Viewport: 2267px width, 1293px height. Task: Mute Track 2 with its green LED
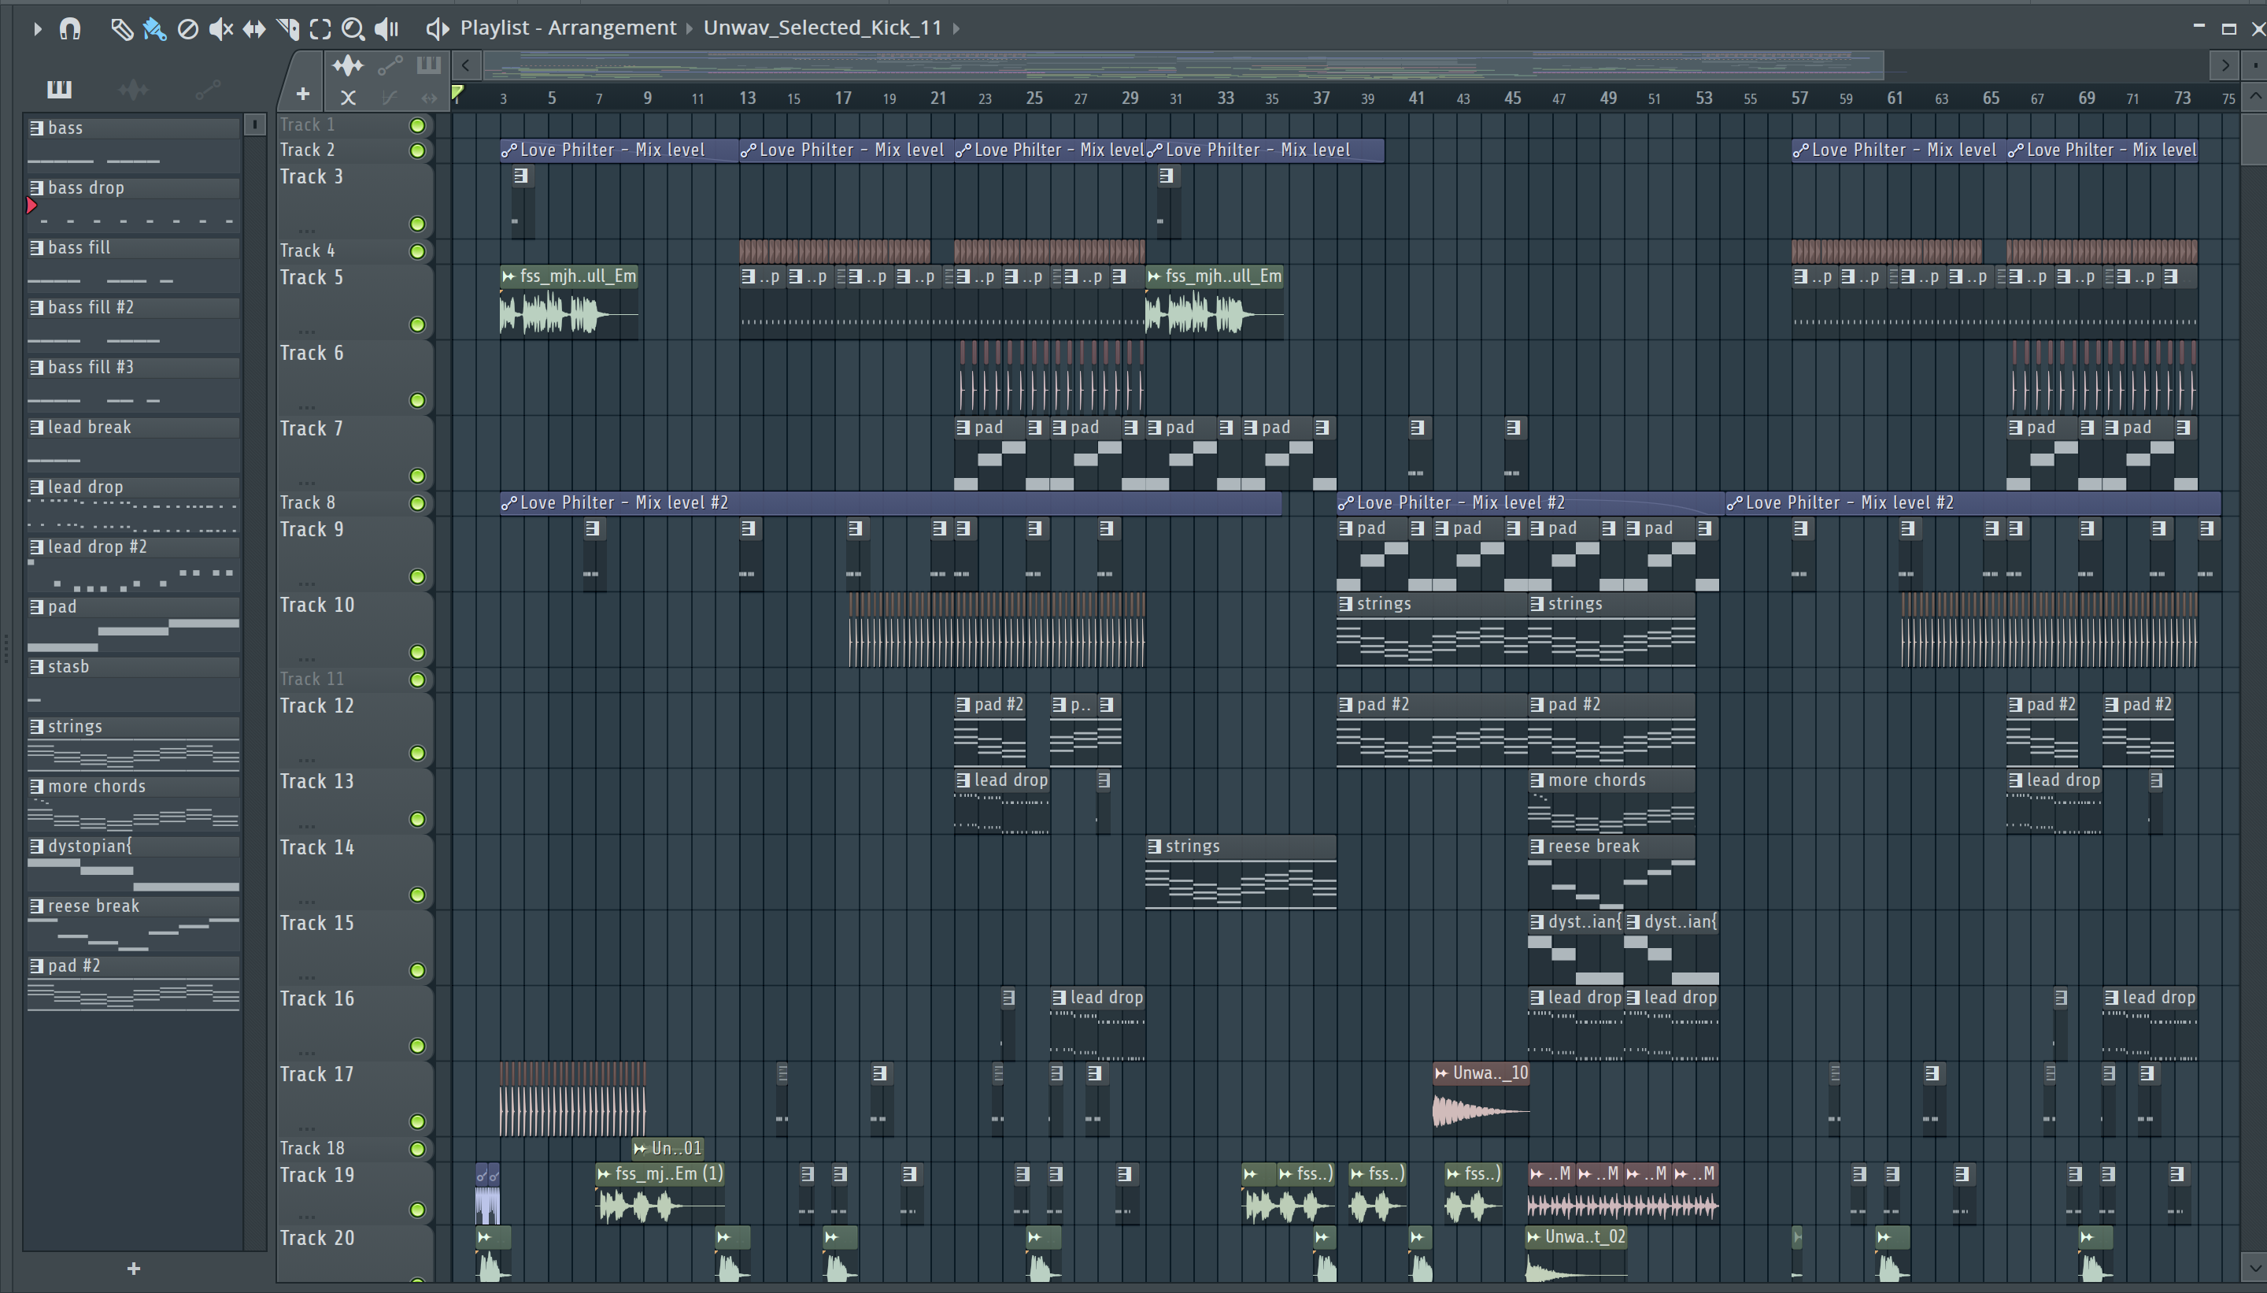417,151
